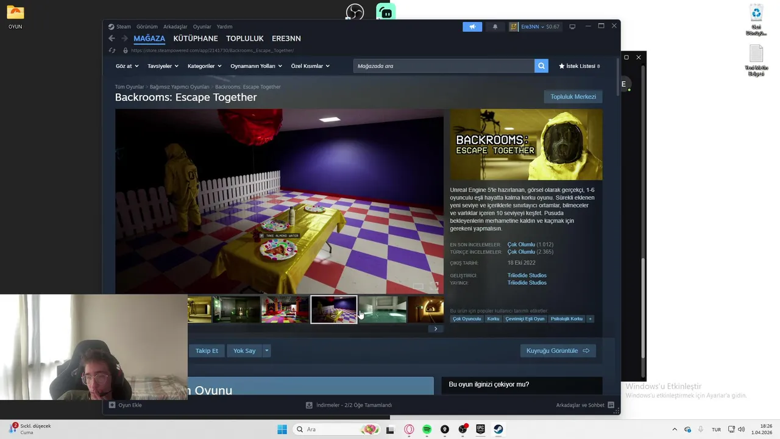Show hidden tray icons chevron

(x=675, y=429)
